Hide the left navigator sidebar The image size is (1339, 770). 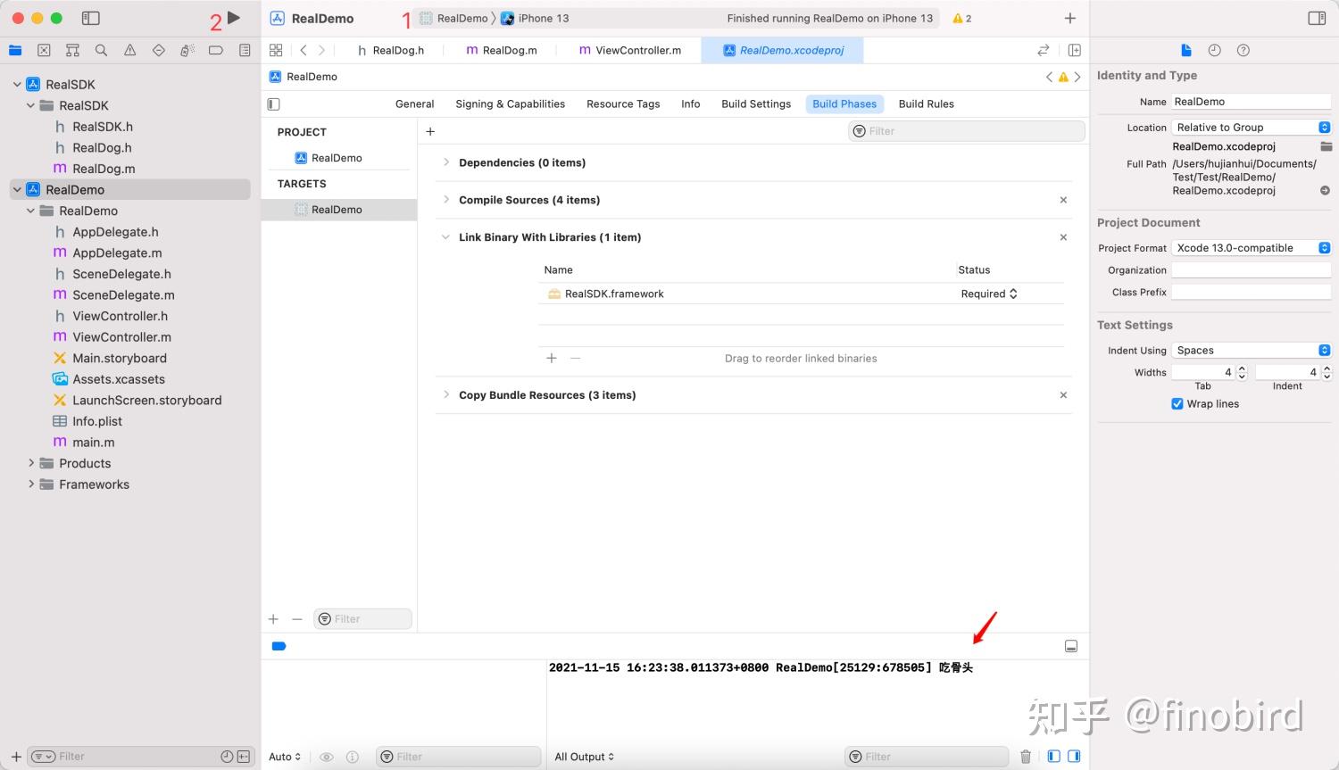(90, 18)
